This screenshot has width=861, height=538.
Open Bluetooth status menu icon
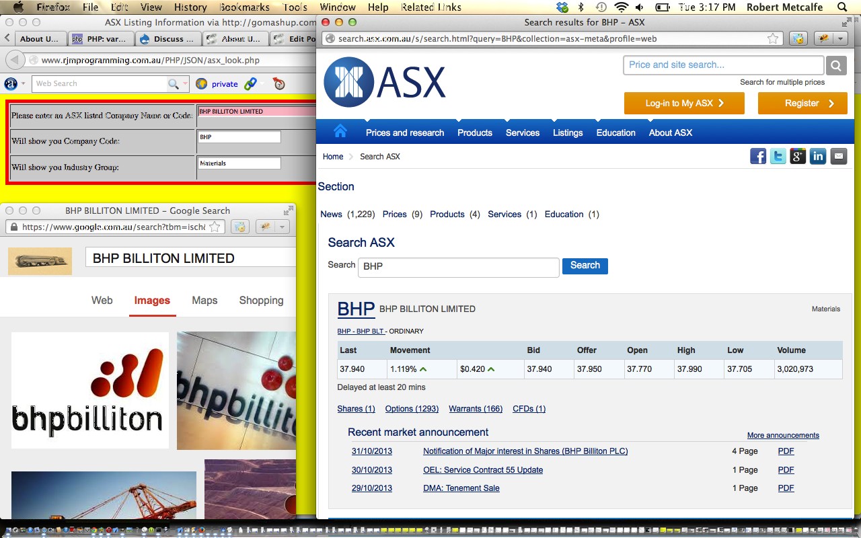click(x=581, y=7)
